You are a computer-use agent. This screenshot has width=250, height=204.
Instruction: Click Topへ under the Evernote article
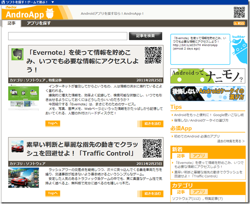tap(53, 123)
